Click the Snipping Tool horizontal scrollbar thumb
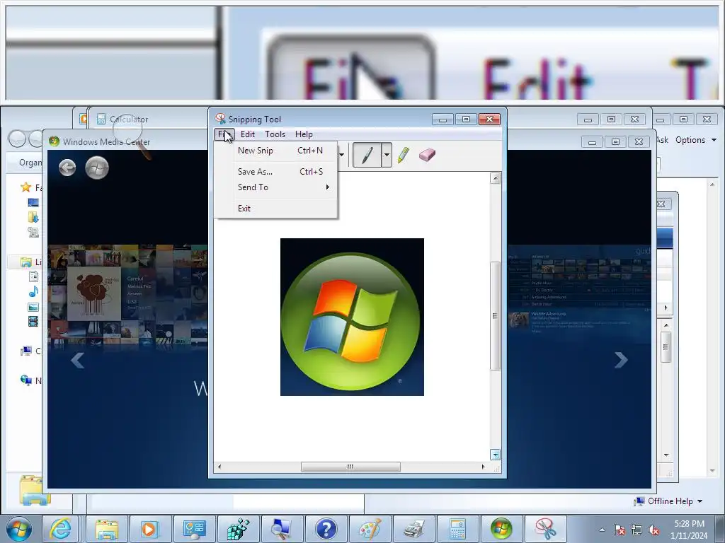Viewport: 725px width, 543px height. [x=350, y=467]
